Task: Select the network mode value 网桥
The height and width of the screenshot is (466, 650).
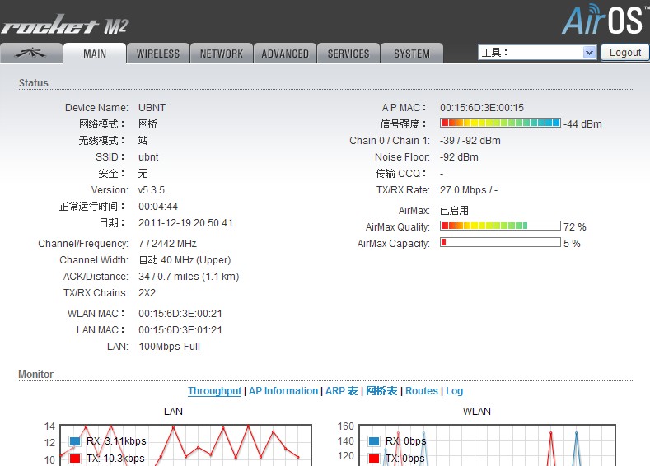Action: point(148,123)
